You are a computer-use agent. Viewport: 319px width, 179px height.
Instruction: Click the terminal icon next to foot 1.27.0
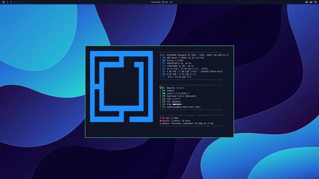(x=164, y=99)
